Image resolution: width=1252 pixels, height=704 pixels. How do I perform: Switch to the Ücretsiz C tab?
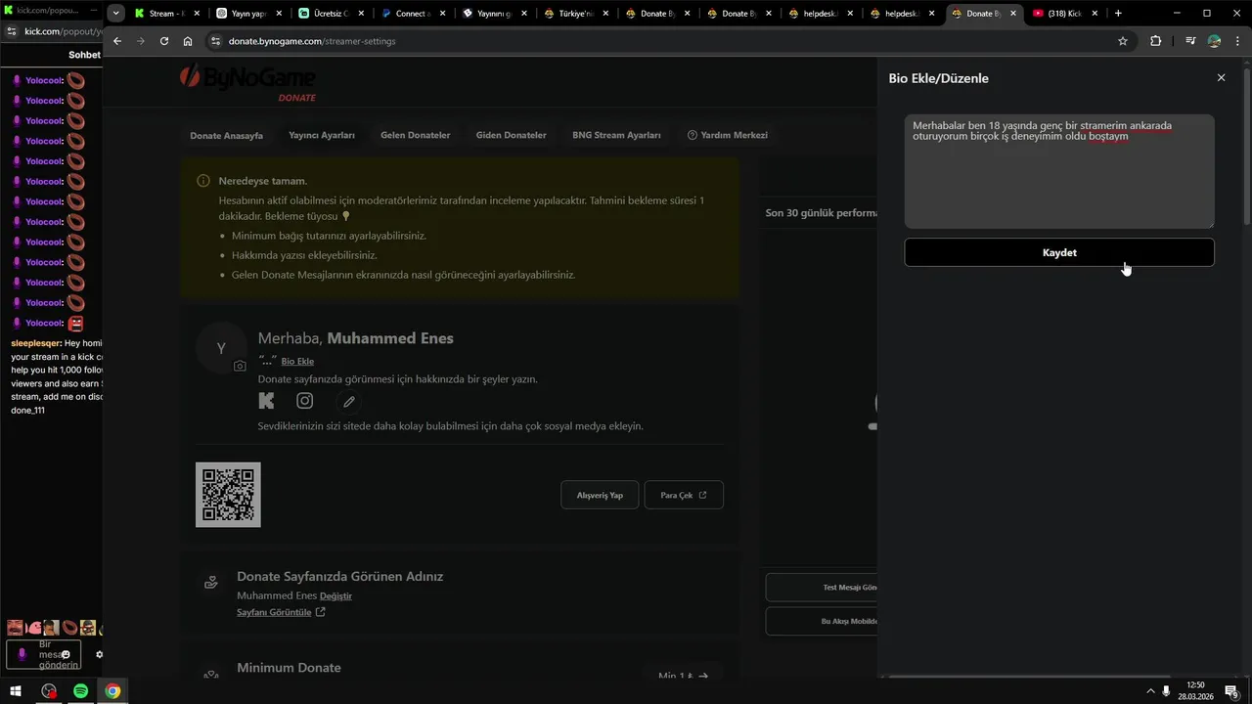331,14
